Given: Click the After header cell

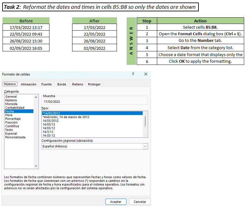Looking at the screenshot, I should (x=95, y=21).
